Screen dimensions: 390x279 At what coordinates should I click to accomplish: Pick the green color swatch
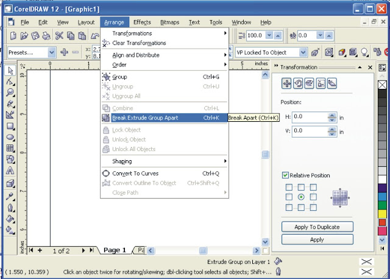(382, 205)
